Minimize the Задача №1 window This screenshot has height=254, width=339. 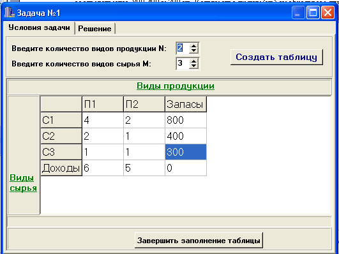coord(298,13)
